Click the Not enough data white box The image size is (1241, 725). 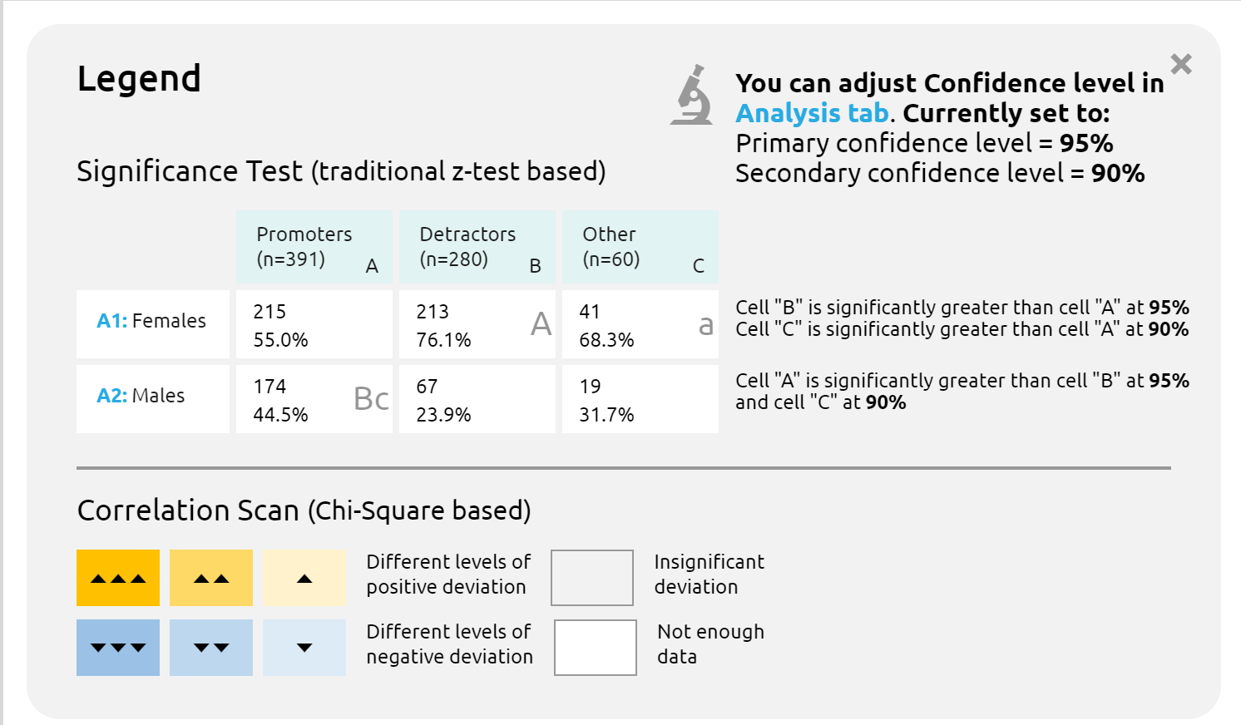(x=596, y=648)
